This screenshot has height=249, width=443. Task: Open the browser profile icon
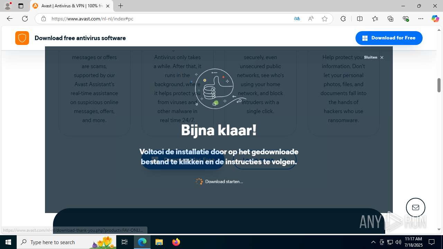8,6
